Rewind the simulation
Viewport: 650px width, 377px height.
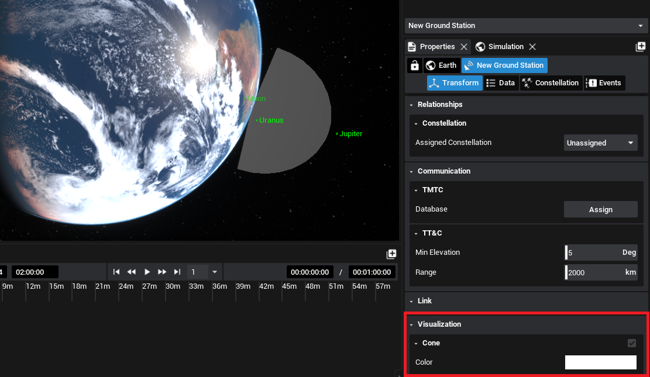[x=132, y=272]
